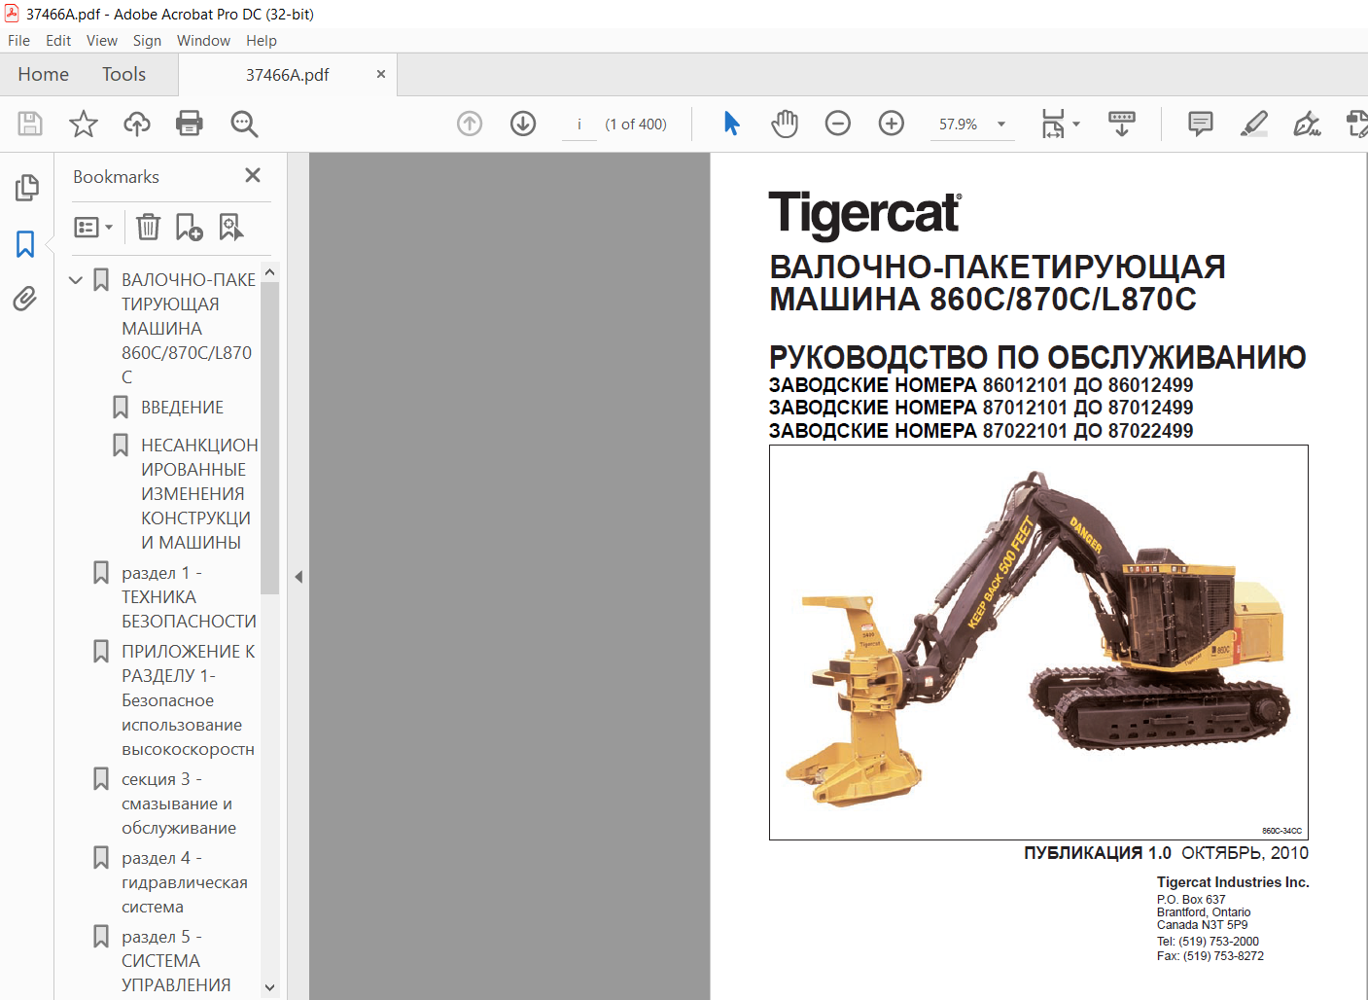Open the Window menu
The height and width of the screenshot is (1000, 1368).
[203, 41]
